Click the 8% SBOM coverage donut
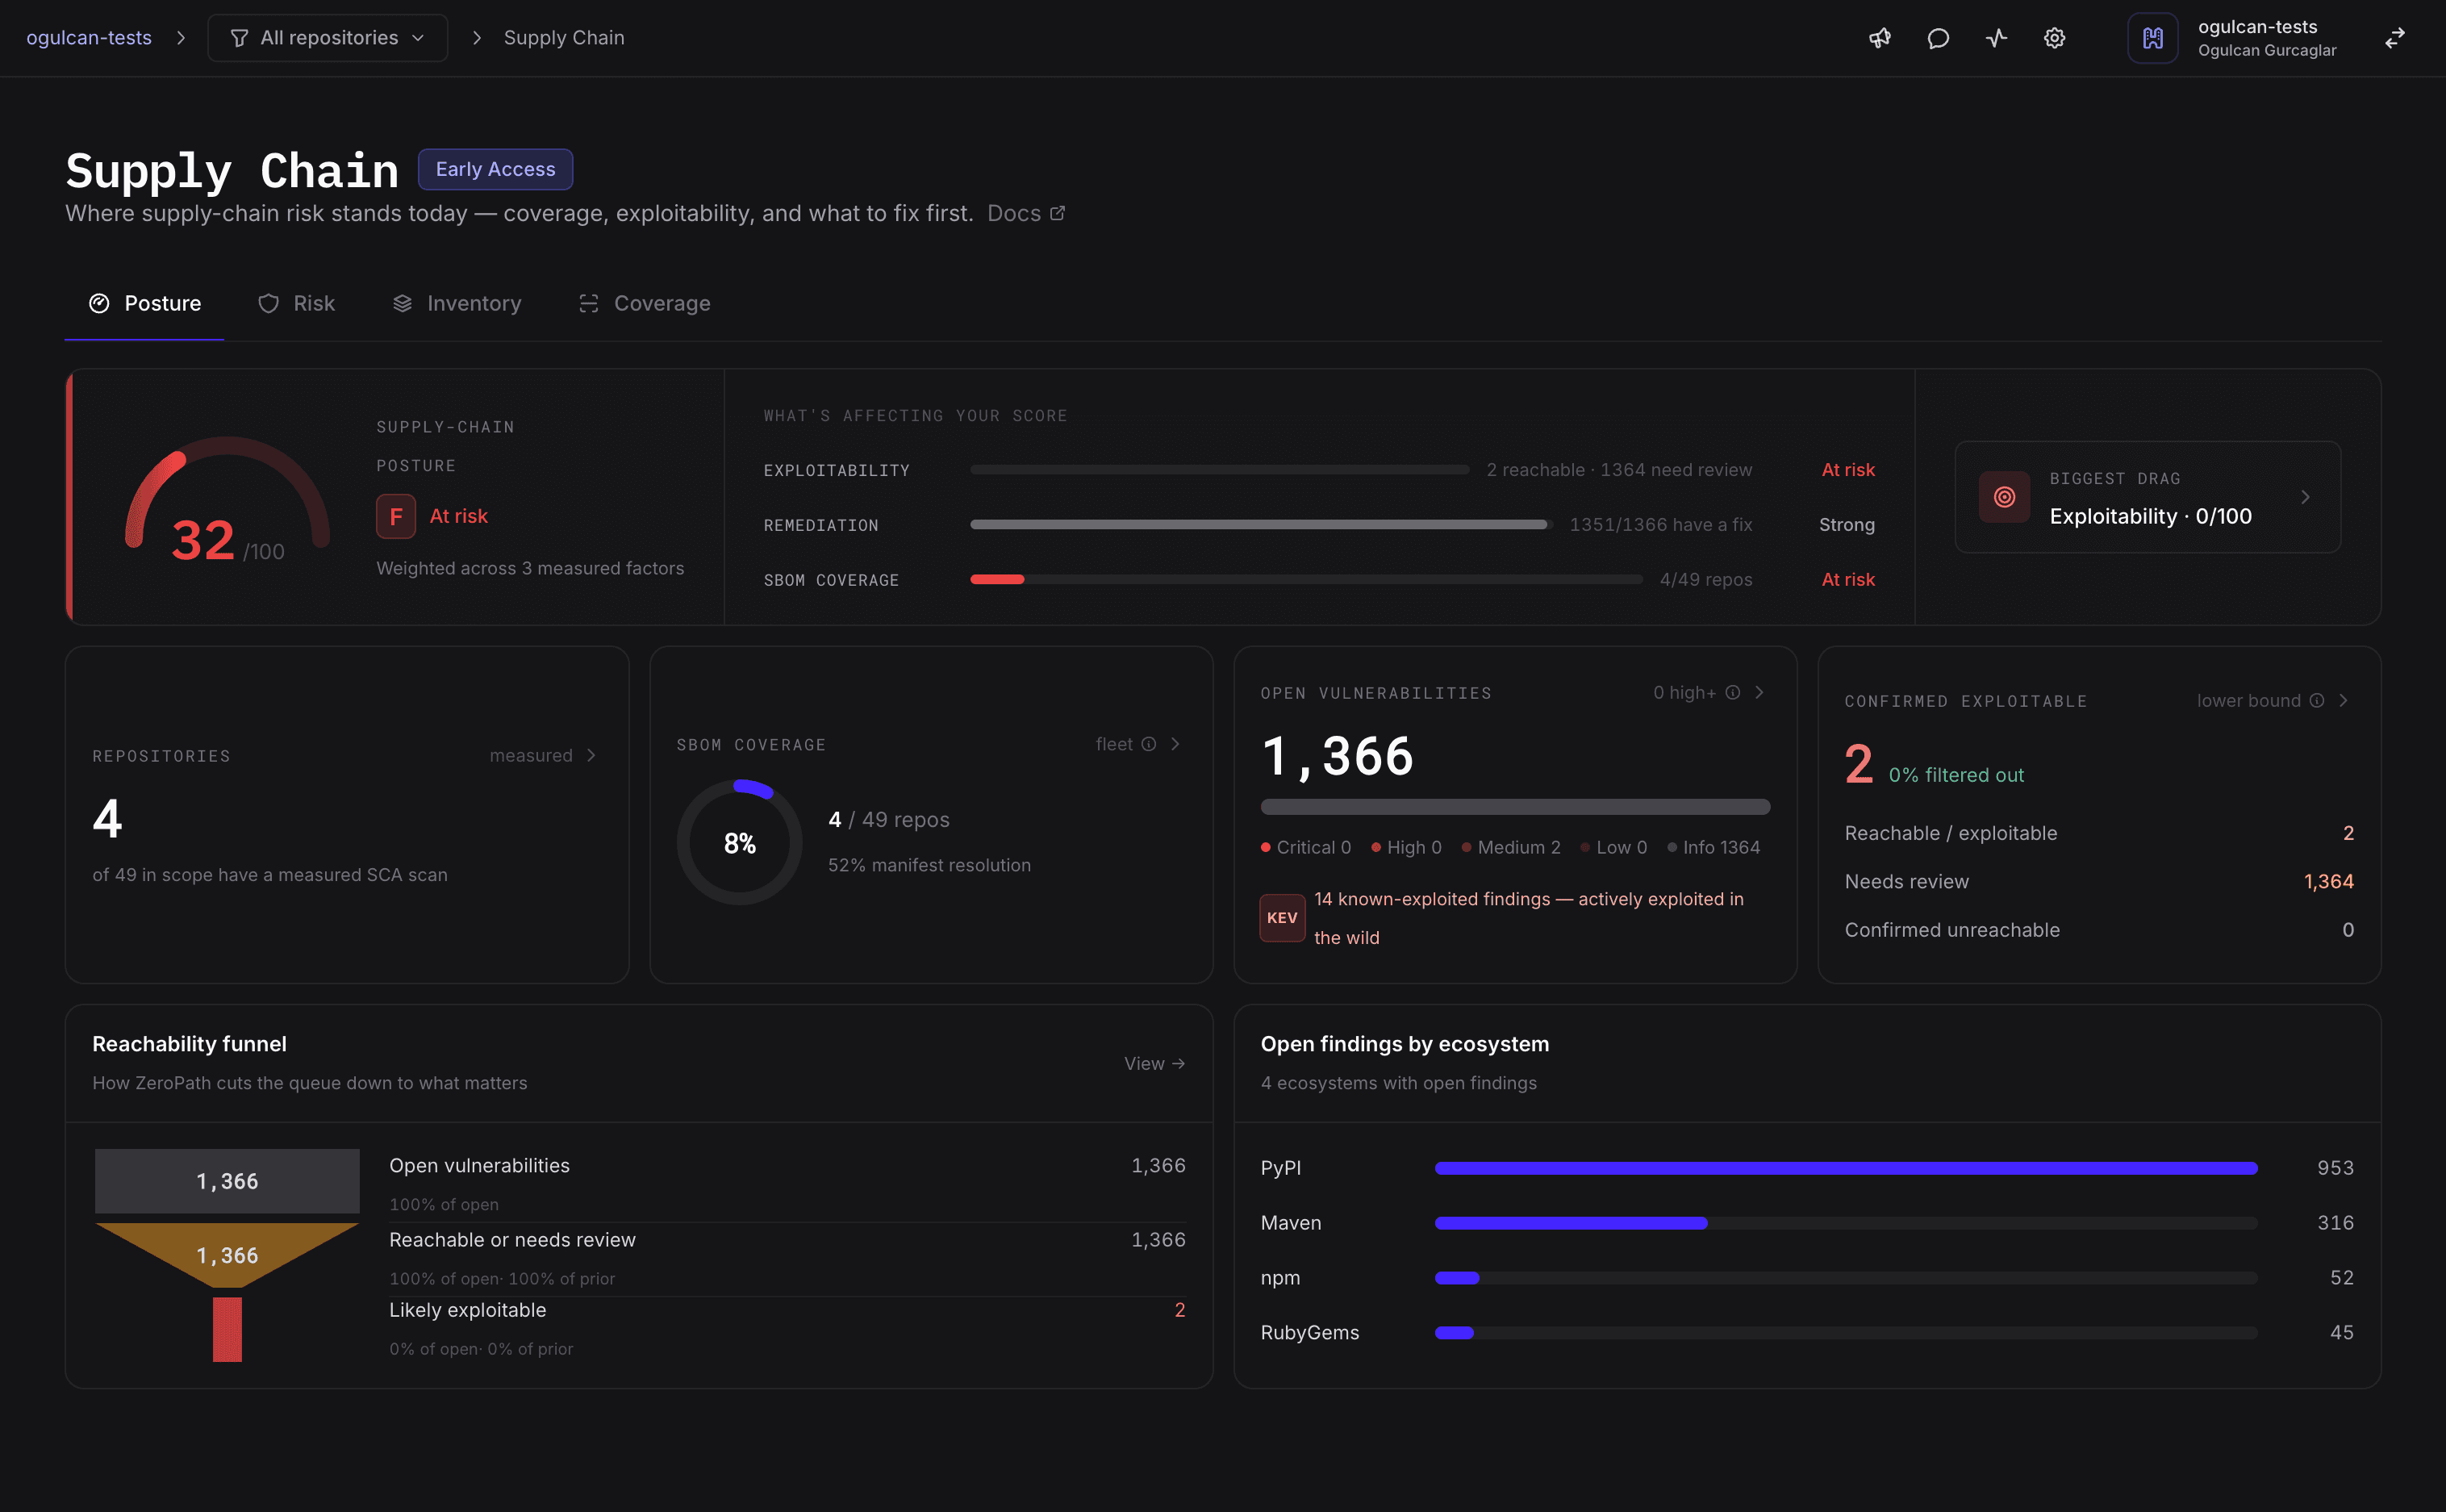Screen dimensions: 2446x1512 [740, 843]
